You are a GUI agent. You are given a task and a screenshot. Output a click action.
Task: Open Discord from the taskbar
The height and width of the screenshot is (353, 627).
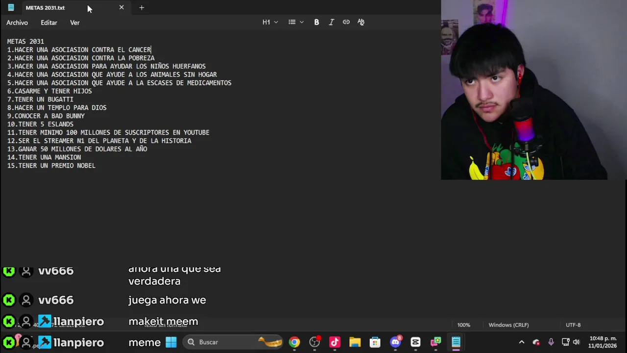395,342
